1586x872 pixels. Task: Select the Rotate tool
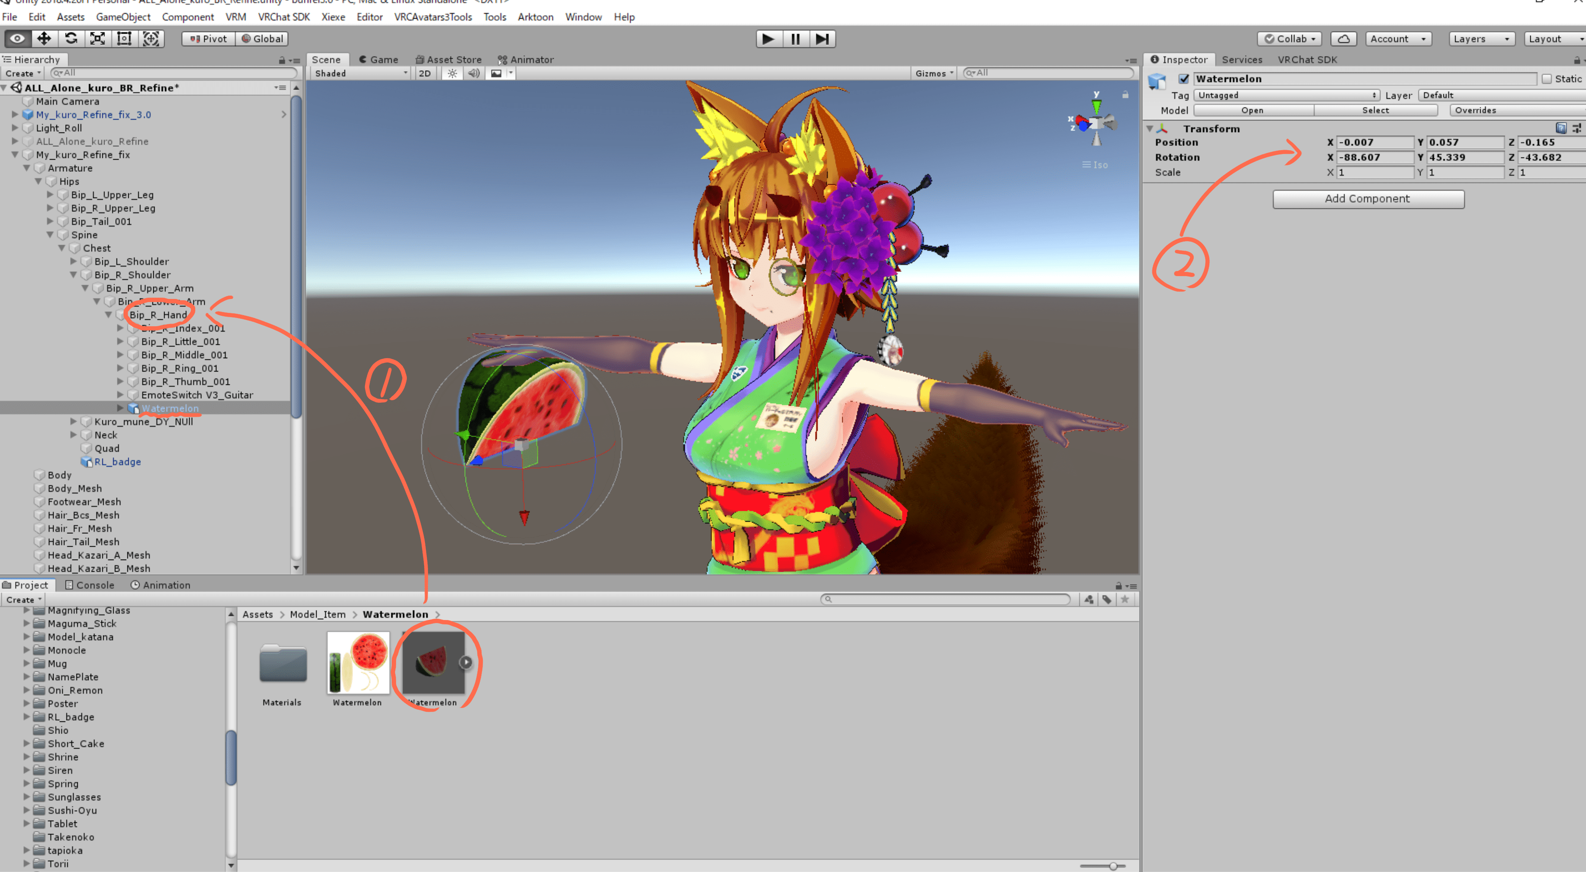pyautogui.click(x=70, y=38)
